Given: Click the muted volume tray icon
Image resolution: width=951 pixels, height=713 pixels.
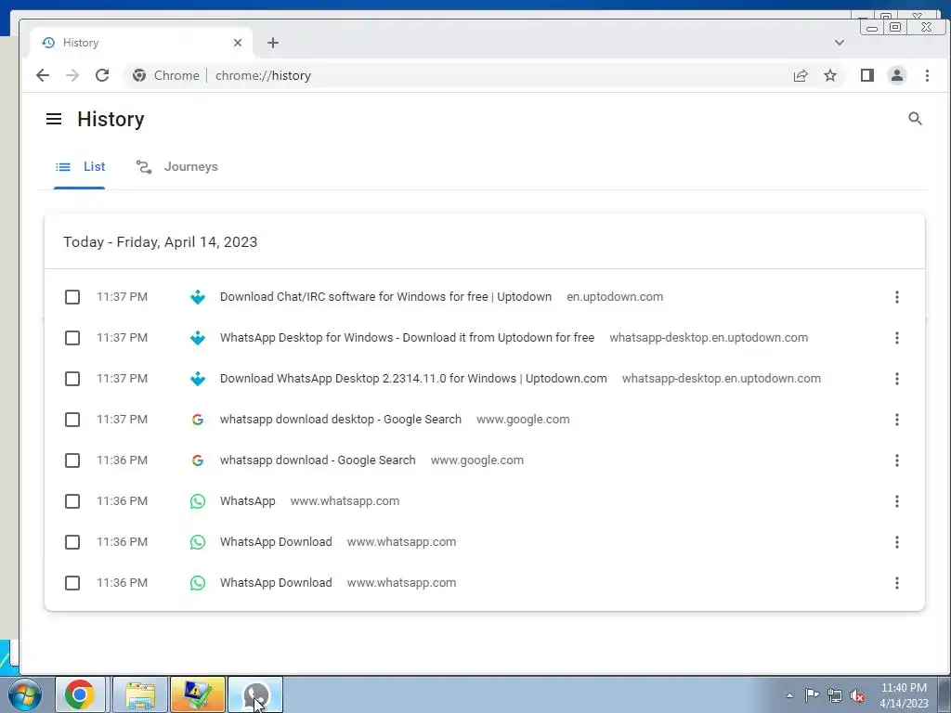Looking at the screenshot, I should (857, 695).
